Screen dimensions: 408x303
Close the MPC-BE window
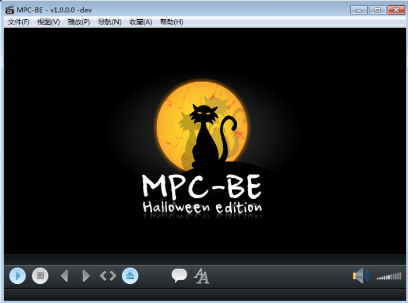pyautogui.click(x=396, y=10)
